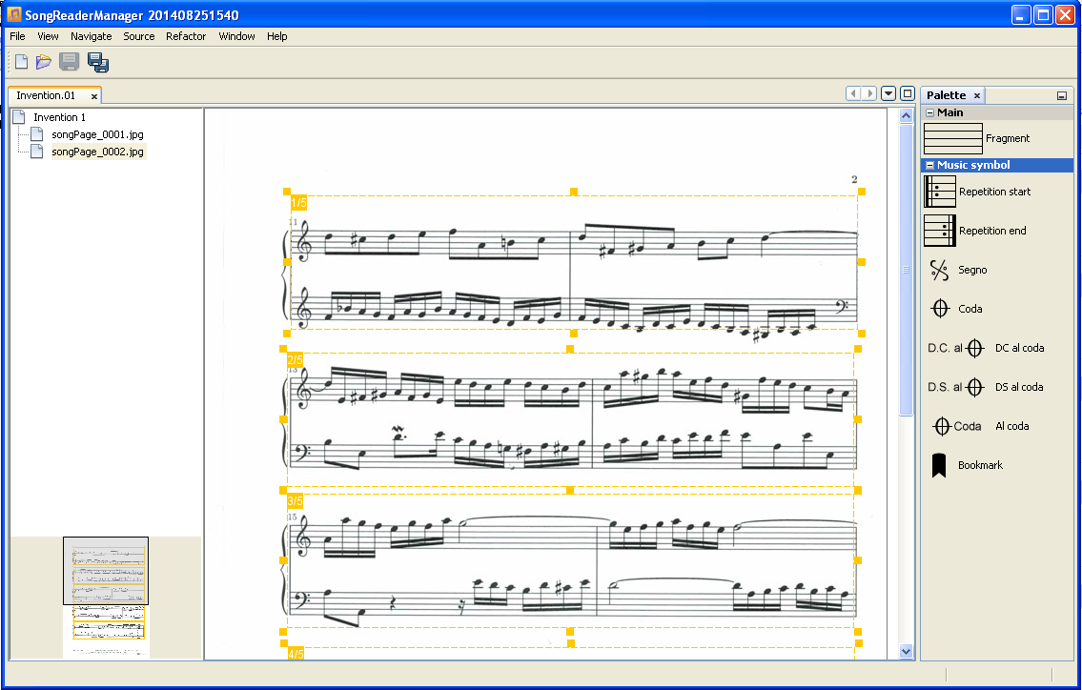Click the page number 2 on the score
This screenshot has width=1082, height=690.
(854, 179)
